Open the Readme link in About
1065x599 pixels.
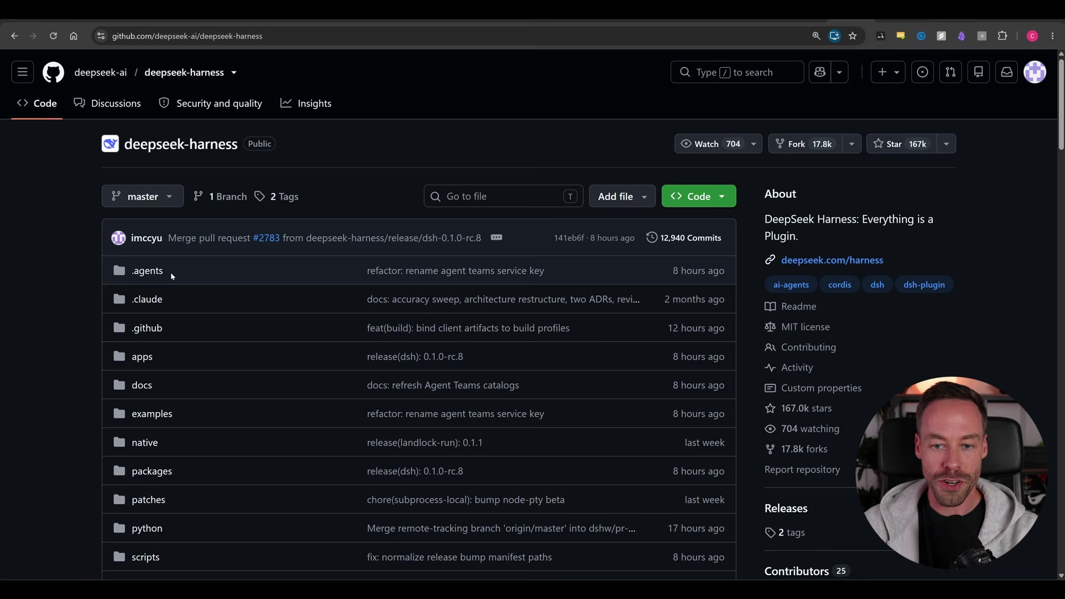click(x=790, y=306)
